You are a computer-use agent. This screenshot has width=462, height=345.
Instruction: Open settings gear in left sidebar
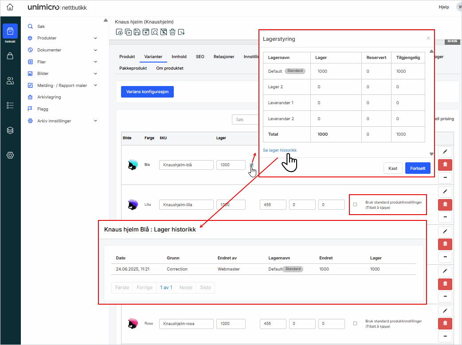(10, 155)
